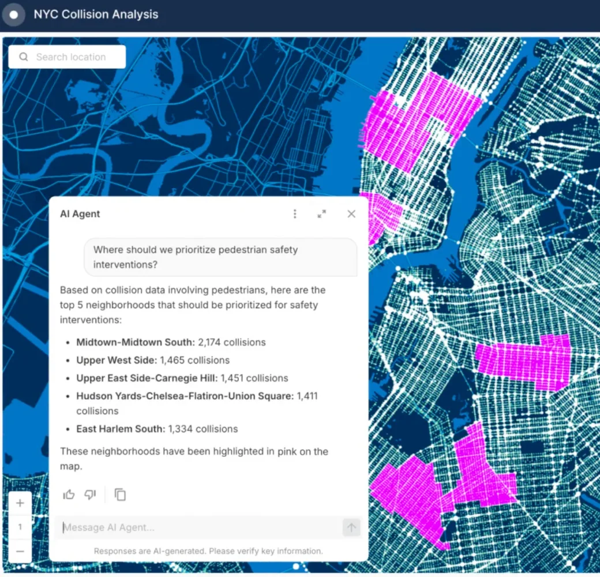This screenshot has width=600, height=577.
Task: Expand the AI Agent panel to full size
Action: (322, 214)
